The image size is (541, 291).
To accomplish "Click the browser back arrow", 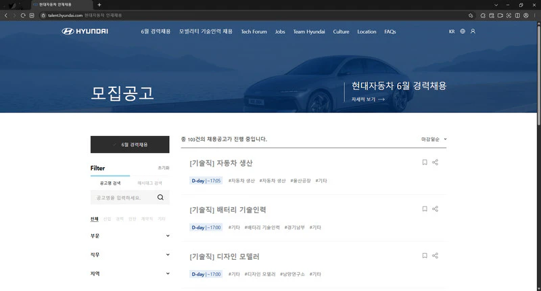I will [6, 15].
